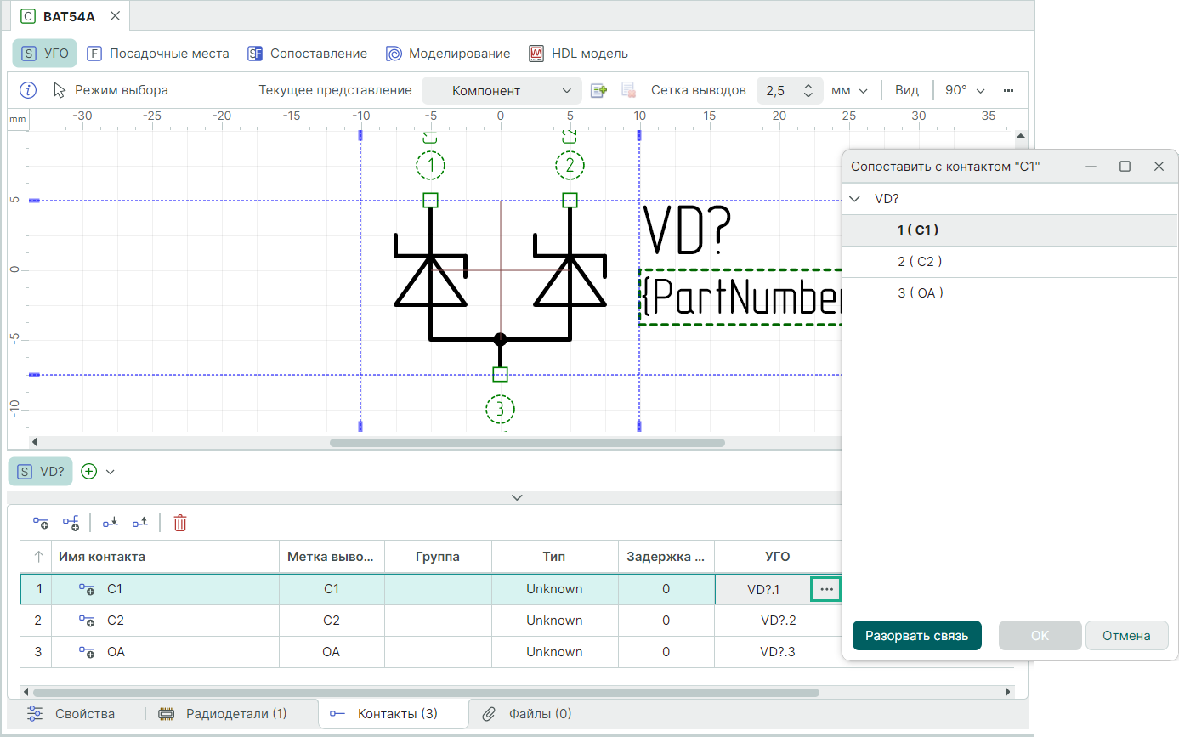1179x737 pixels.
Task: Open the Свойства bottom tab
Action: [x=71, y=714]
